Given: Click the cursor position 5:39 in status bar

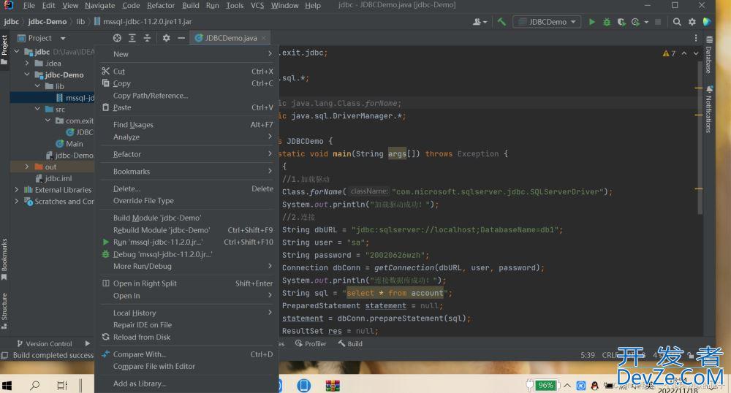Looking at the screenshot, I should 588,355.
